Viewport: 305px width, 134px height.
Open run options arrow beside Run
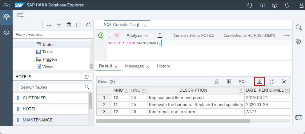(109, 37)
